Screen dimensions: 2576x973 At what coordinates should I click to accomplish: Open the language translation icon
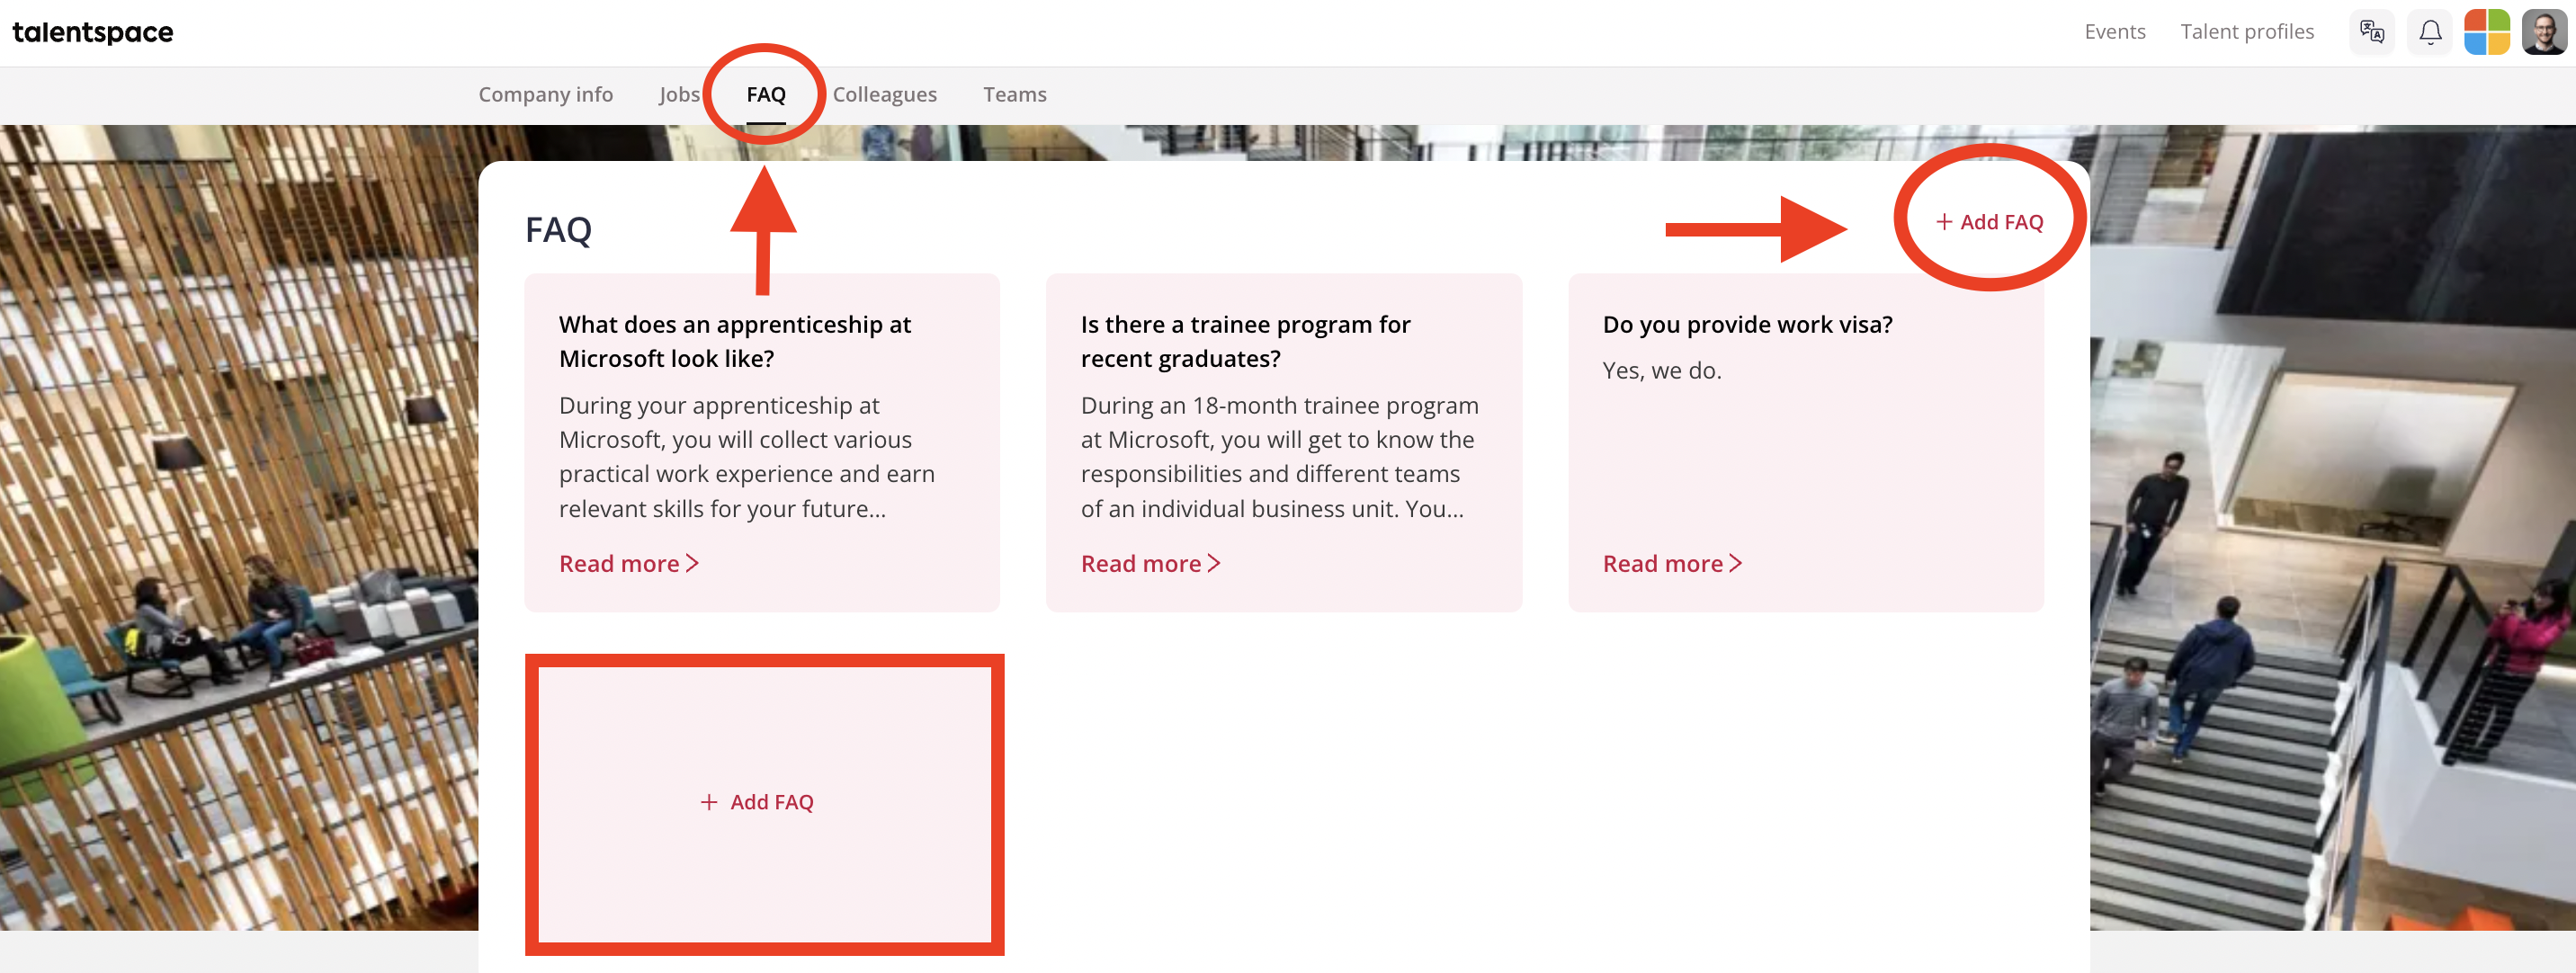(x=2371, y=32)
